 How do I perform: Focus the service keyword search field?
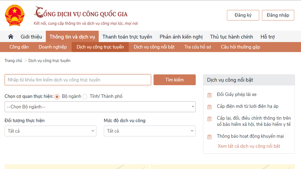click(78, 80)
